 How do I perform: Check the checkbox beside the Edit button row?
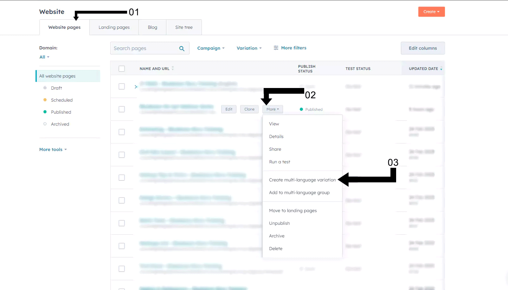pos(122,109)
